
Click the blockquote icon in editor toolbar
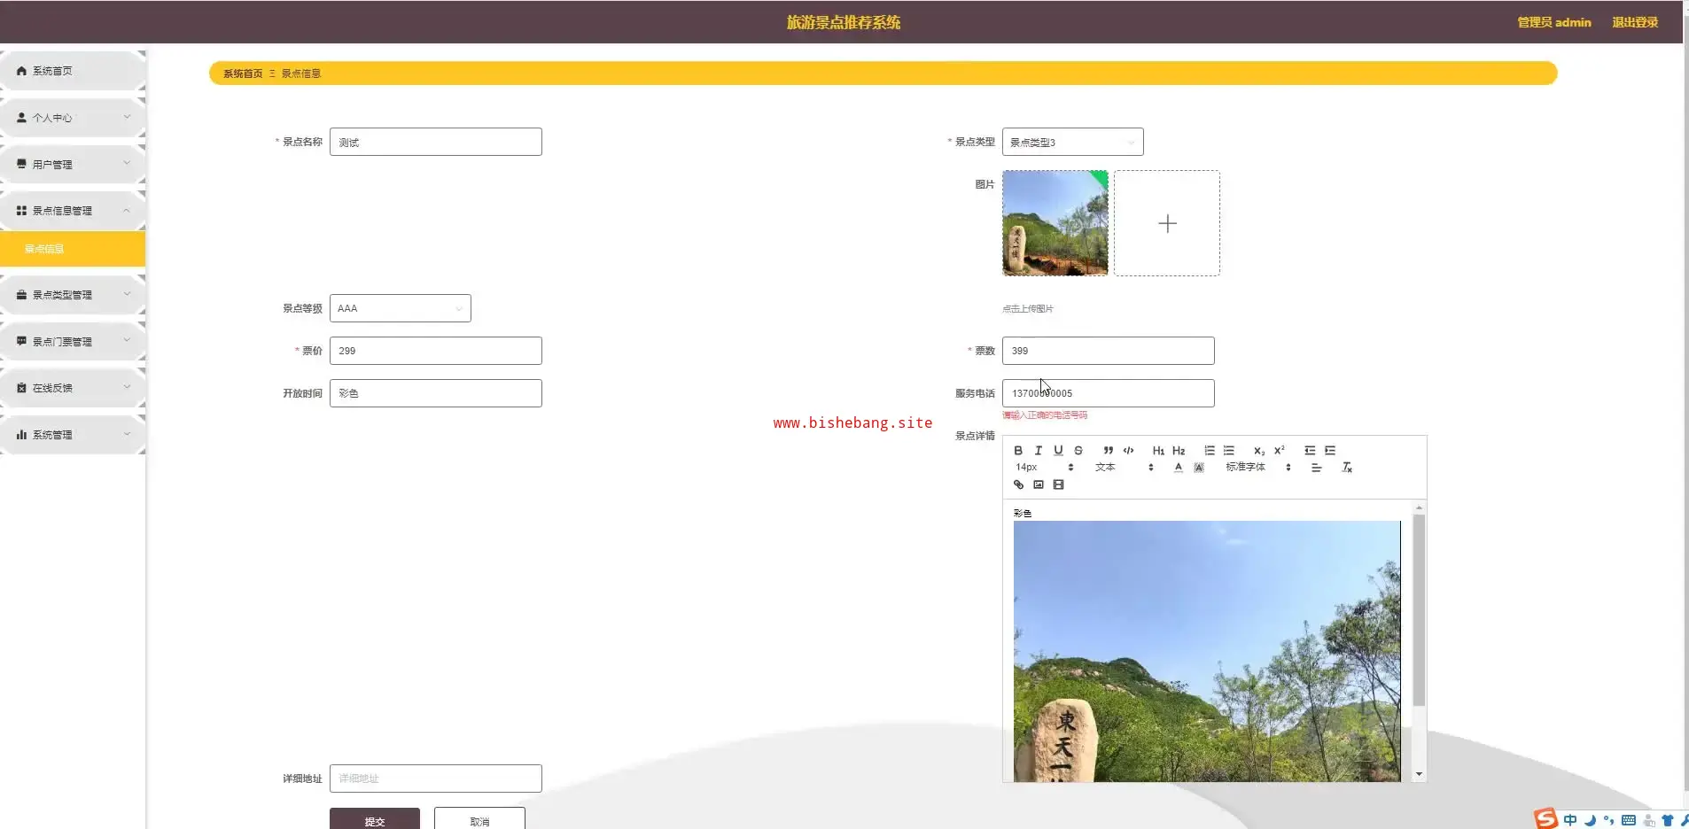1108,451
